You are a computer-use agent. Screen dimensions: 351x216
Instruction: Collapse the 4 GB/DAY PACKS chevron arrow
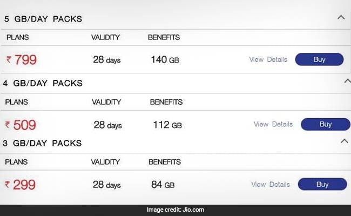pos(347,81)
